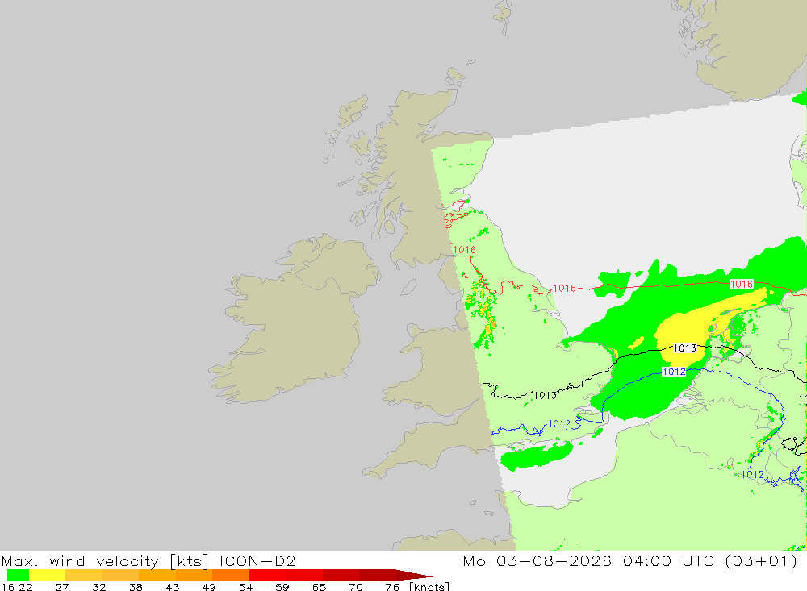Select the darkest red 70–76 knots swatch

point(377,575)
